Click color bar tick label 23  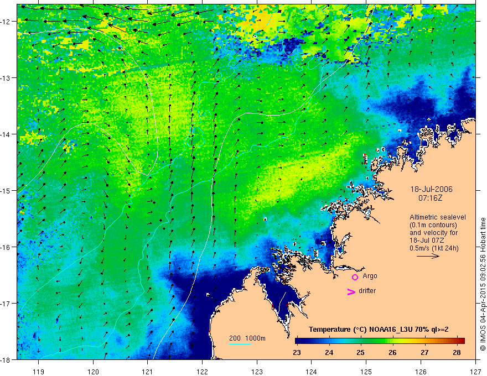[297, 353]
